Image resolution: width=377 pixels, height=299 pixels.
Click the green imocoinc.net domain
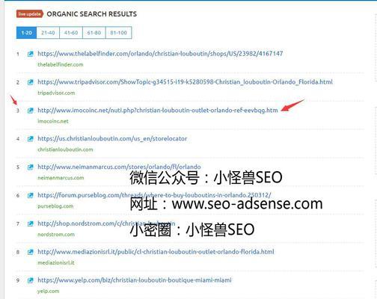[x=53, y=121]
